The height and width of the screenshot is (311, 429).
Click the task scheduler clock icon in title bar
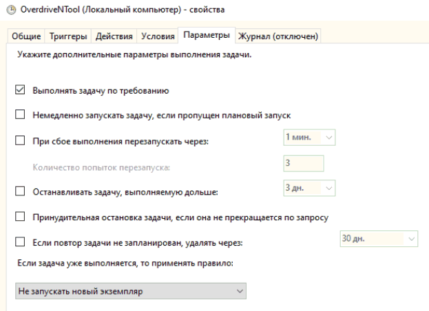click(11, 10)
